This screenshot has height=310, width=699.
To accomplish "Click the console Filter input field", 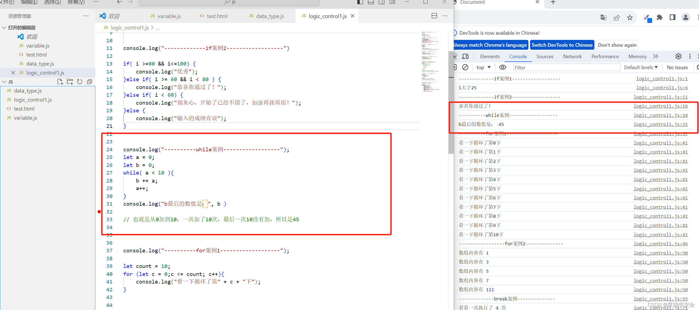I will point(566,67).
